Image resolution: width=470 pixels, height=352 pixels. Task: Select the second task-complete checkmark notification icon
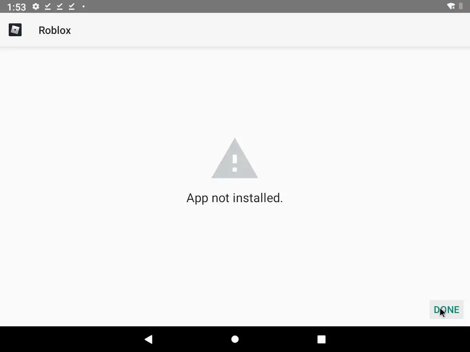tap(60, 6)
